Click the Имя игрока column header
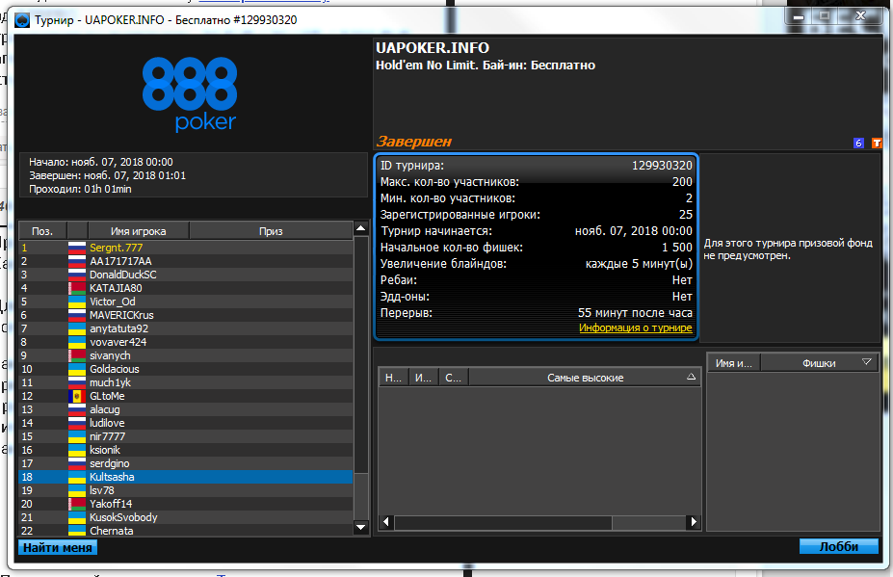 tap(139, 230)
